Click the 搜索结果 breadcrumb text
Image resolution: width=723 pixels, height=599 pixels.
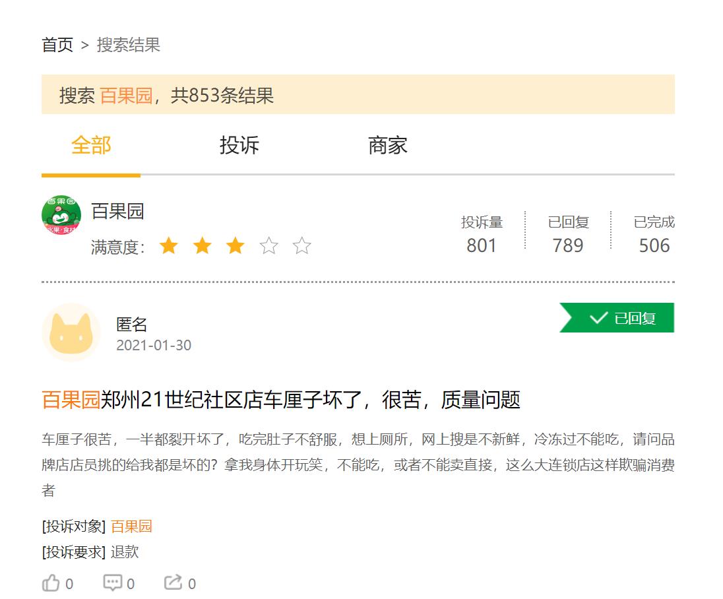coord(129,45)
